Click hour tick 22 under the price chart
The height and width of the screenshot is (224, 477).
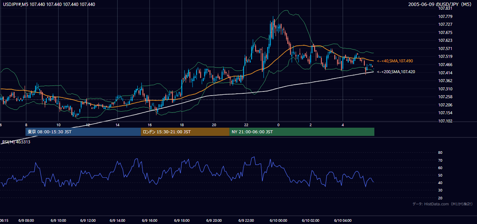click(246, 125)
